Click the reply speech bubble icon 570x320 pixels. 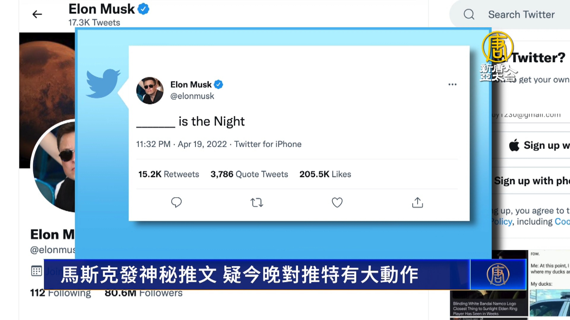[176, 202]
